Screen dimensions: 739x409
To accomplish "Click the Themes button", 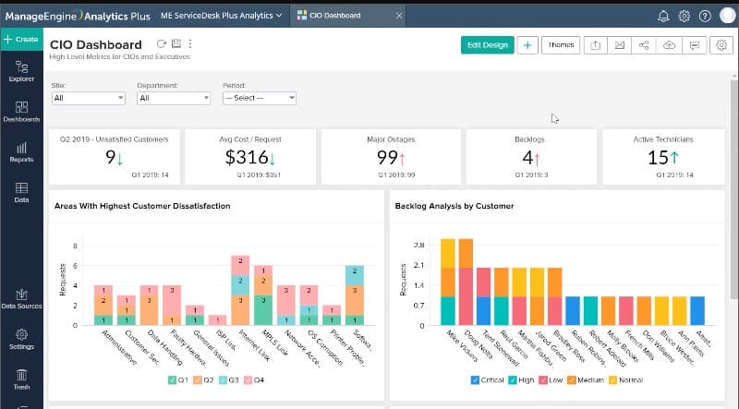I will pyautogui.click(x=561, y=45).
